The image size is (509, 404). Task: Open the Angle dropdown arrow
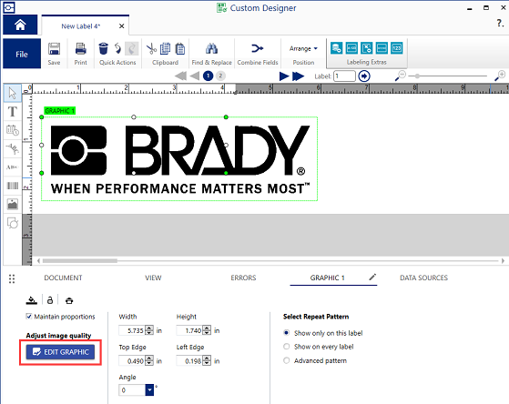pyautogui.click(x=149, y=389)
